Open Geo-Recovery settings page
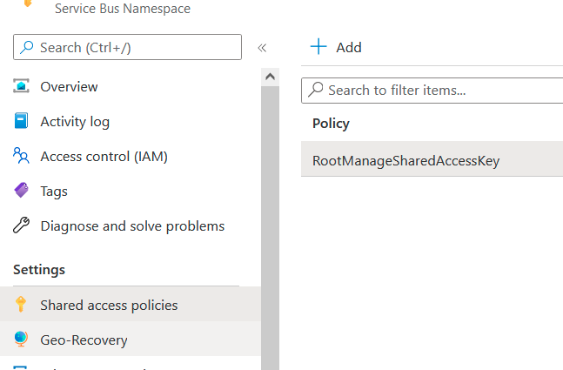 84,340
